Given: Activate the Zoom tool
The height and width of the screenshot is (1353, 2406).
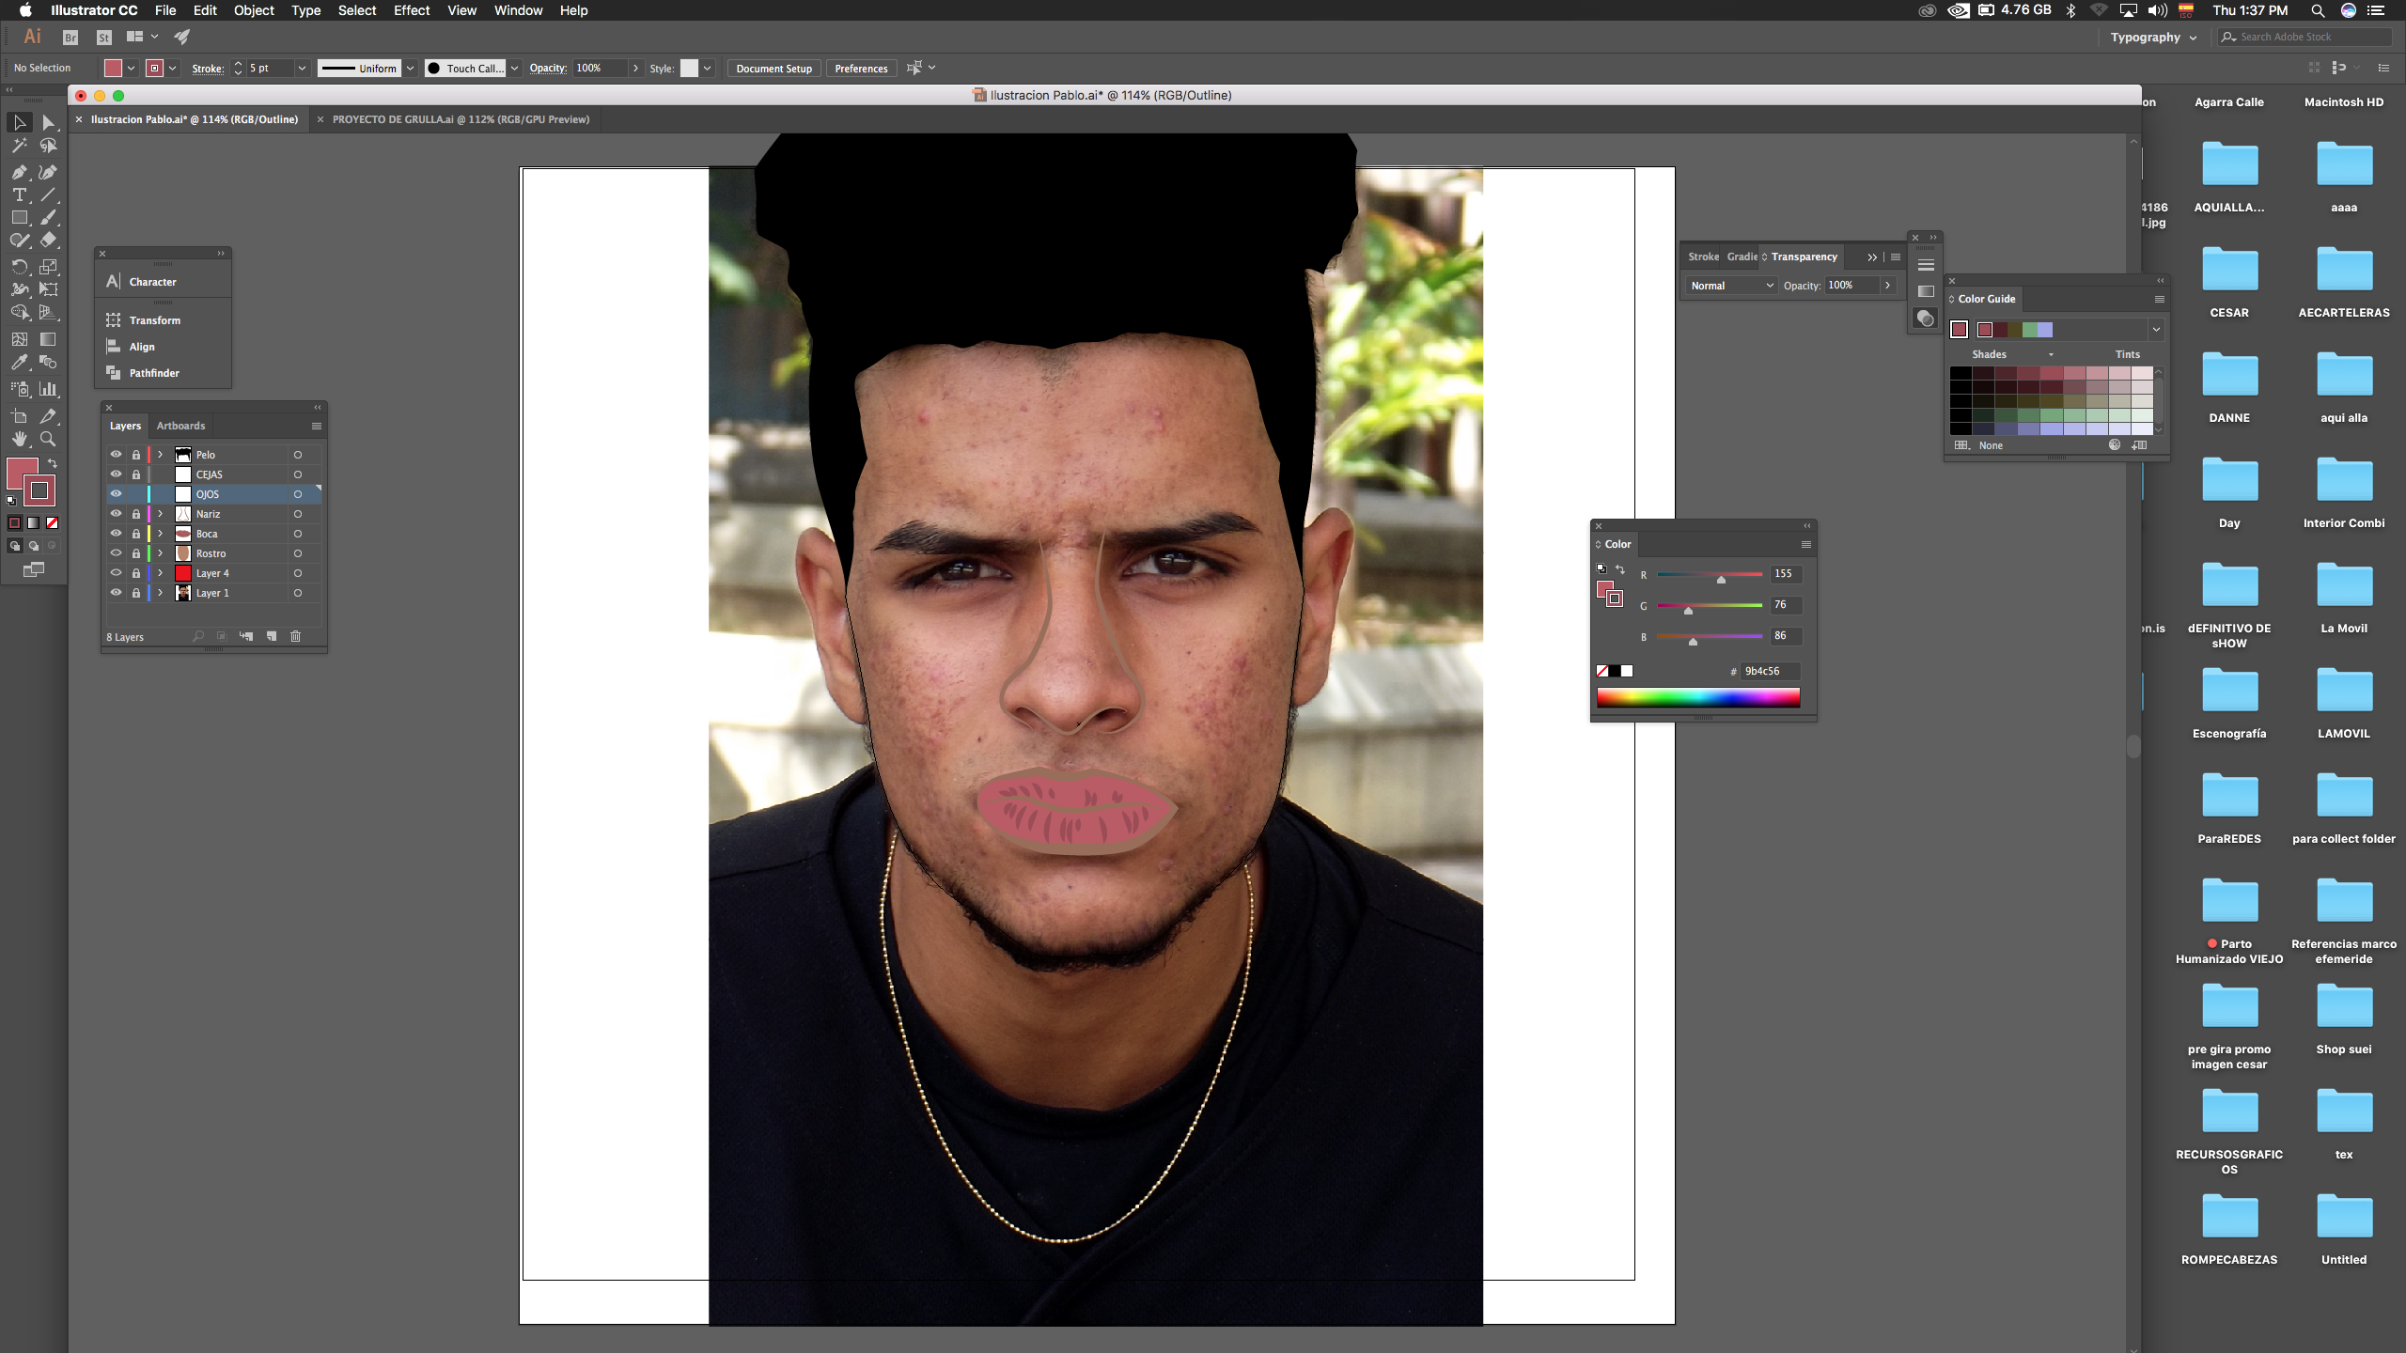Looking at the screenshot, I should [48, 439].
